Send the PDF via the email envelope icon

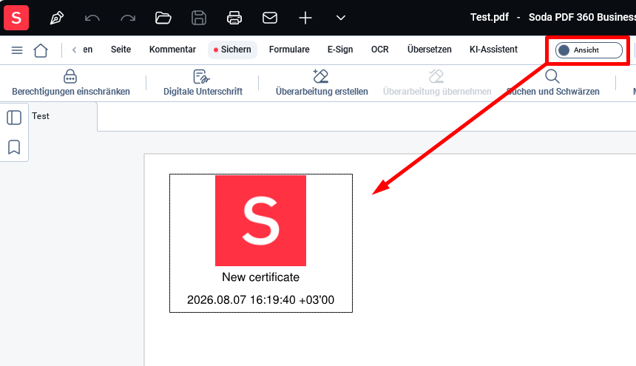[270, 18]
